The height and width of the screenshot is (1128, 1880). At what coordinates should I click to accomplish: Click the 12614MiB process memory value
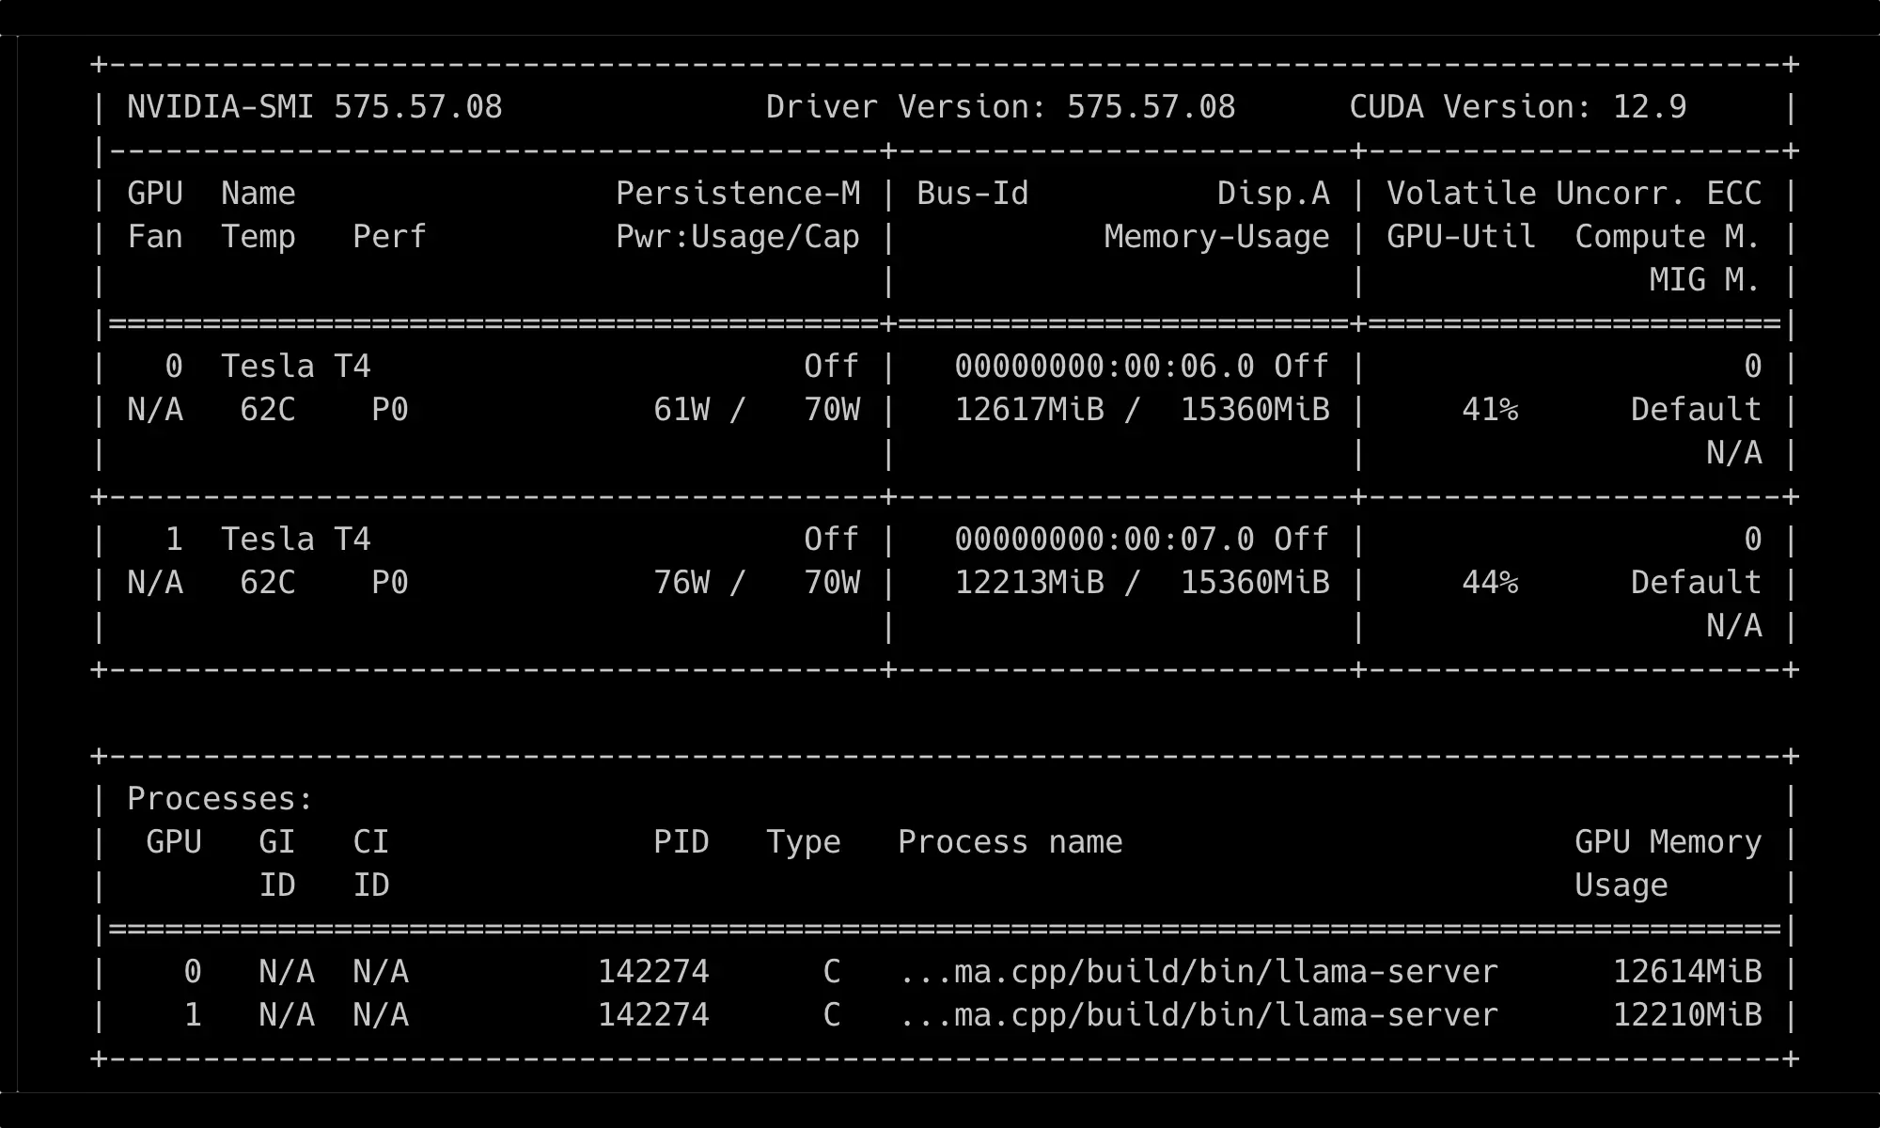click(x=1687, y=972)
